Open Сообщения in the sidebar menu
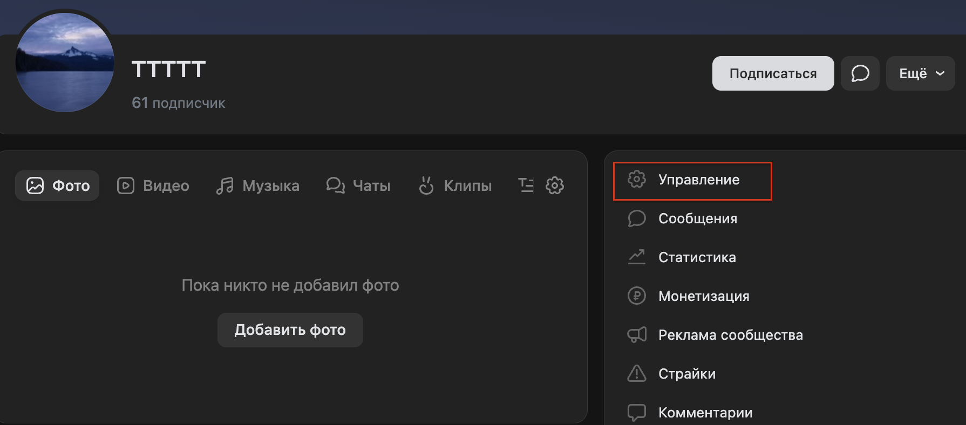 point(697,218)
